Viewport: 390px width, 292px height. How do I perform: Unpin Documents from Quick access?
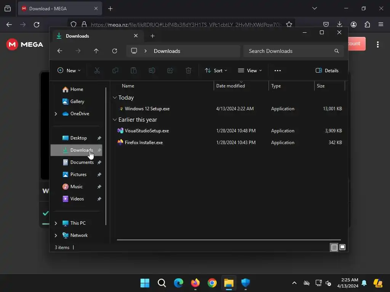click(99, 162)
